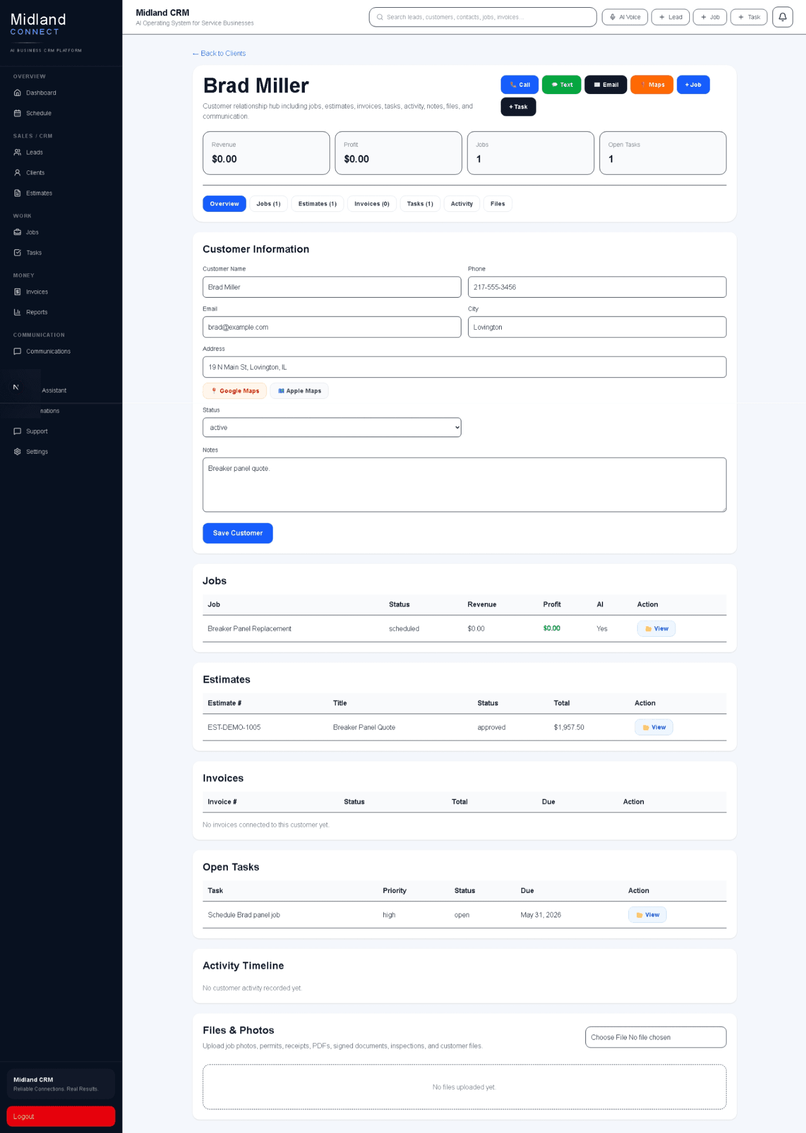Click the Revenue $0.00 stat card
Screen dimensions: 806x1133
(x=266, y=153)
